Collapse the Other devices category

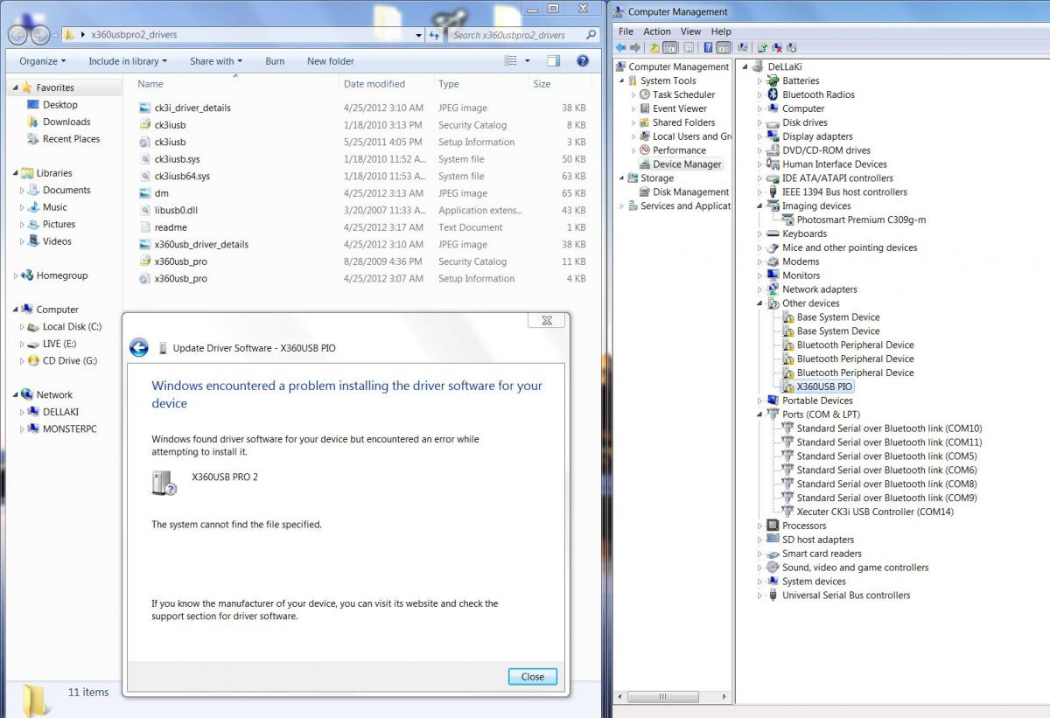click(759, 303)
